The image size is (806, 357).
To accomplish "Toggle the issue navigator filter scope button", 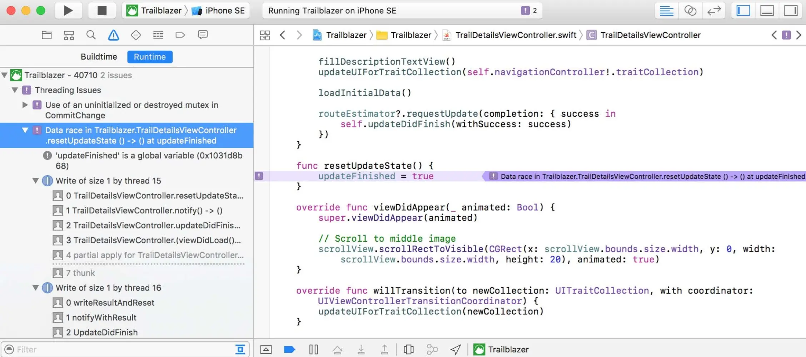I will tap(240, 350).
